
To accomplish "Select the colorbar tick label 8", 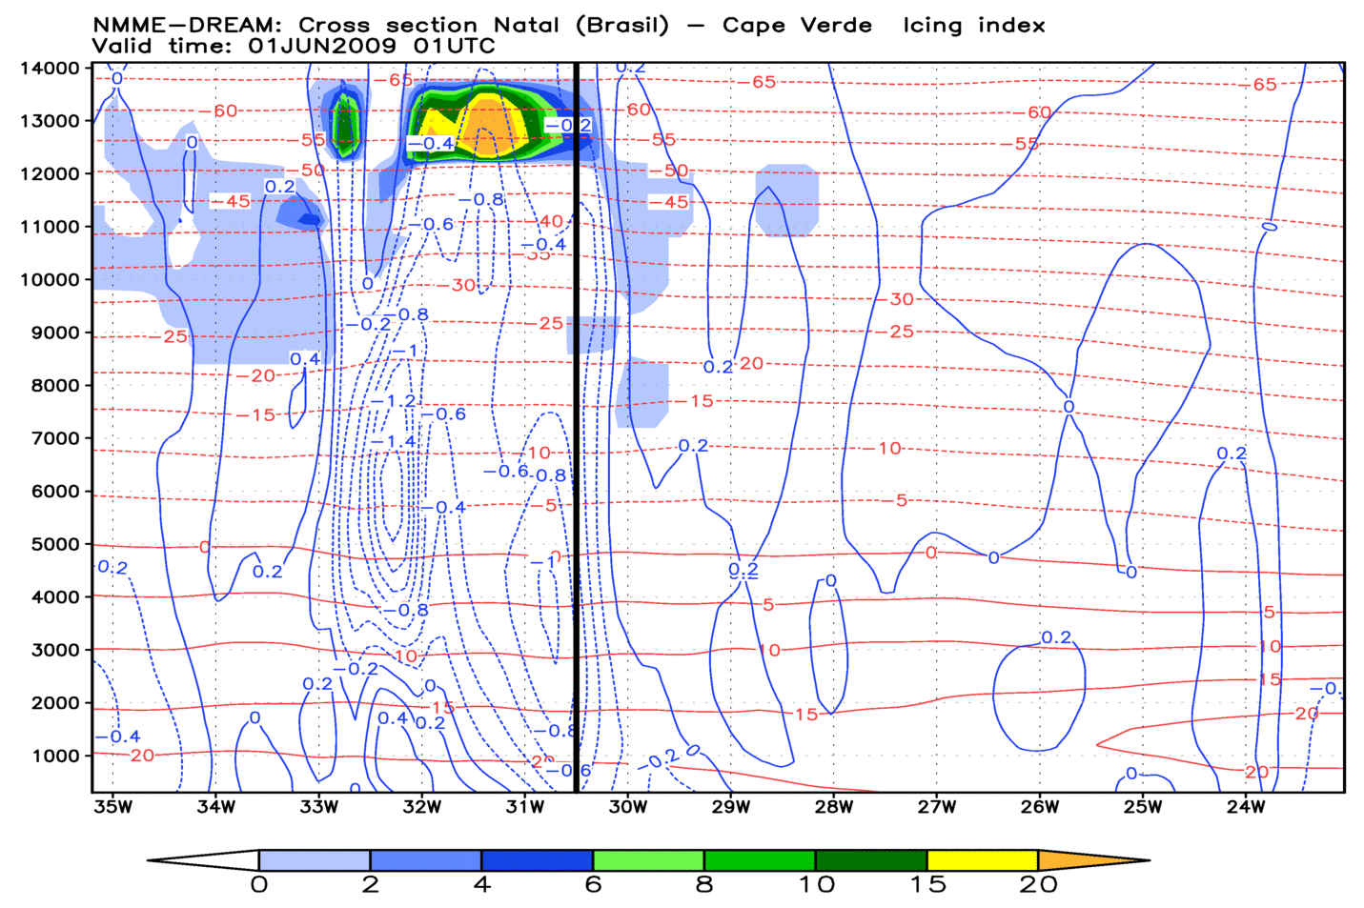I will tap(704, 885).
